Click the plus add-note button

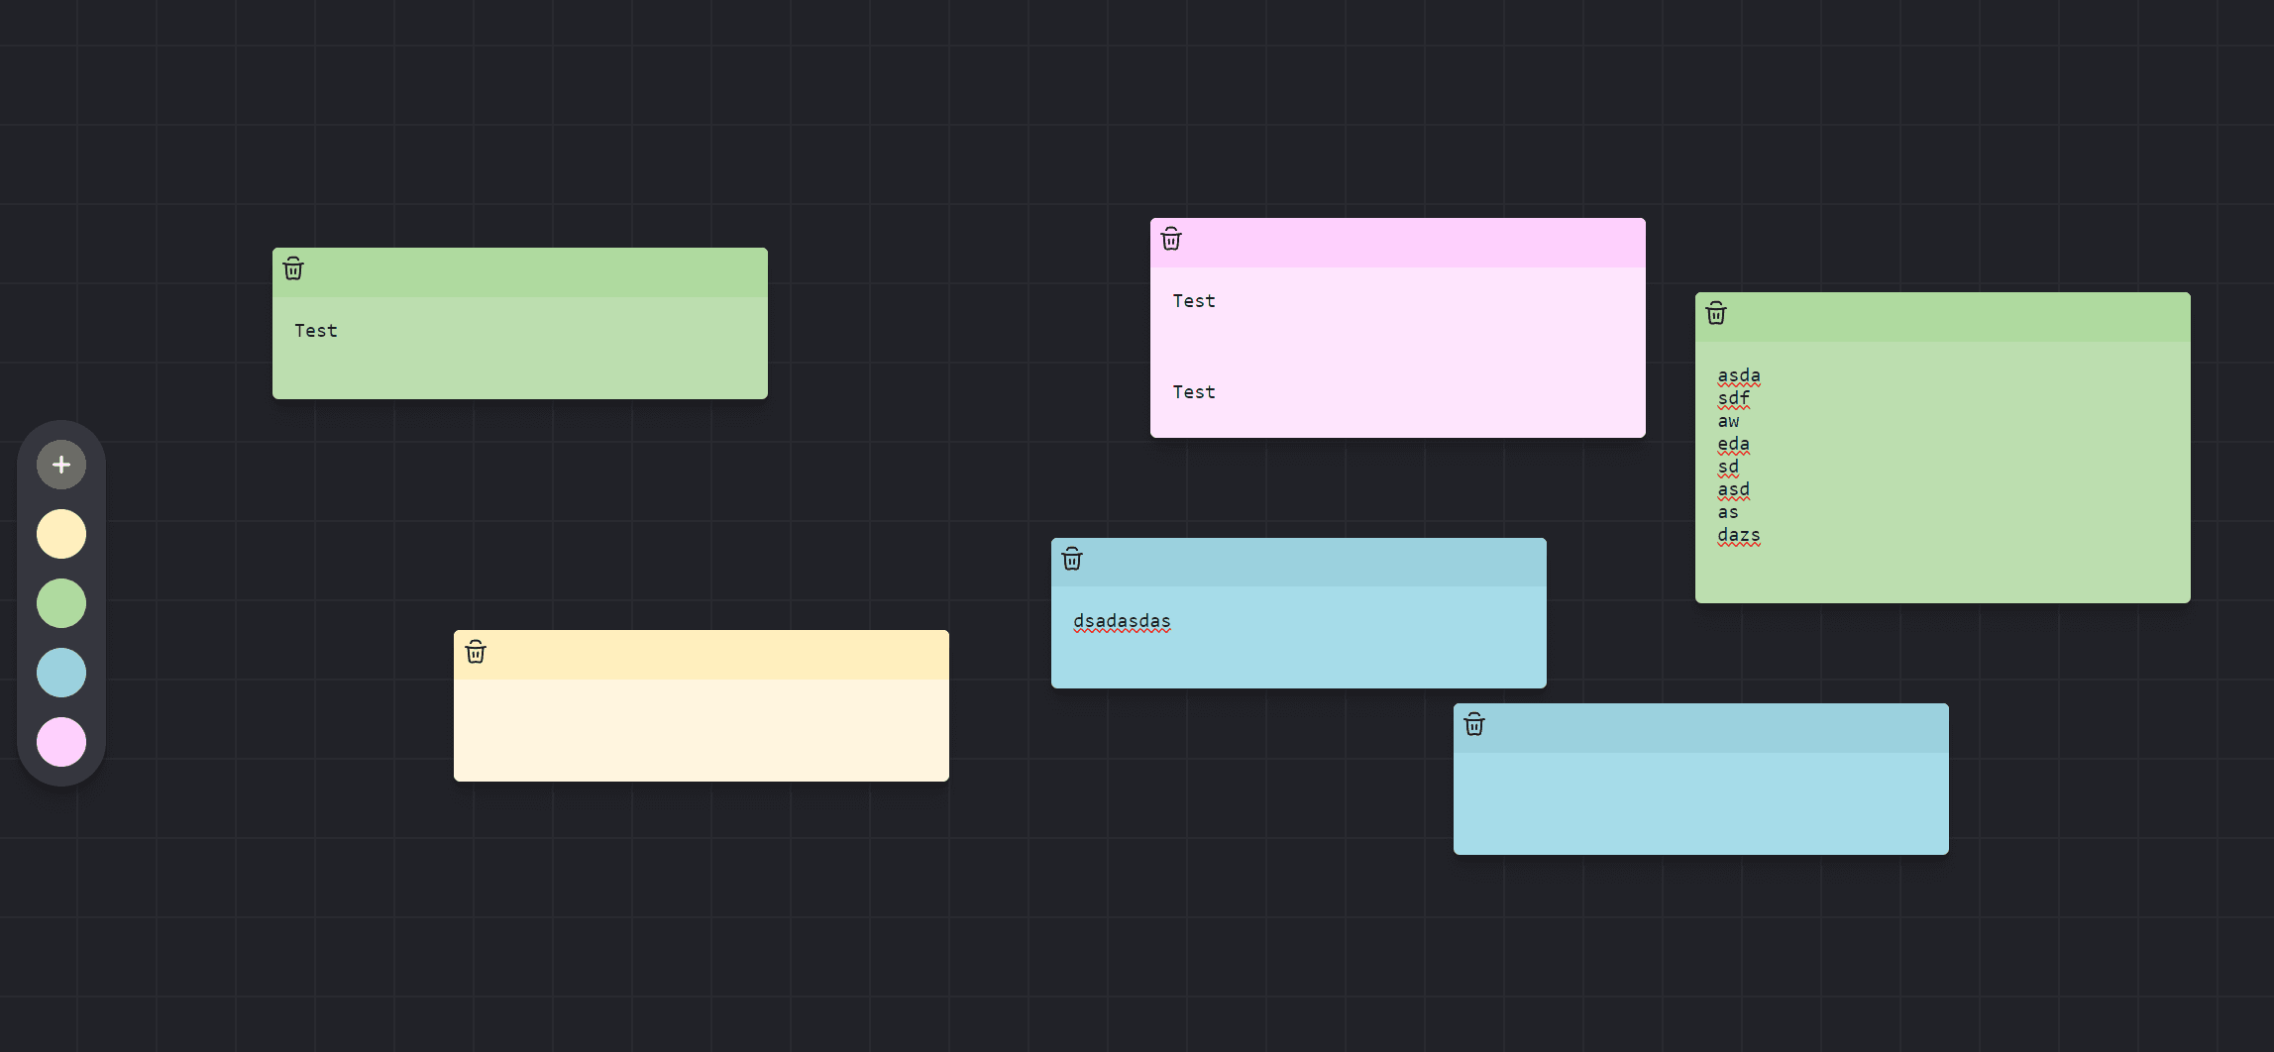pos(61,465)
